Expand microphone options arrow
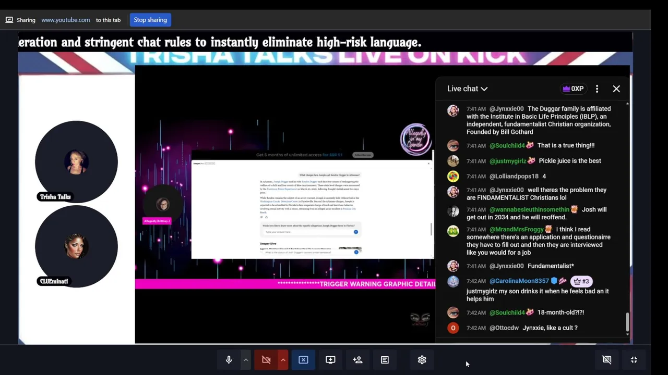668x375 pixels. tap(245, 360)
